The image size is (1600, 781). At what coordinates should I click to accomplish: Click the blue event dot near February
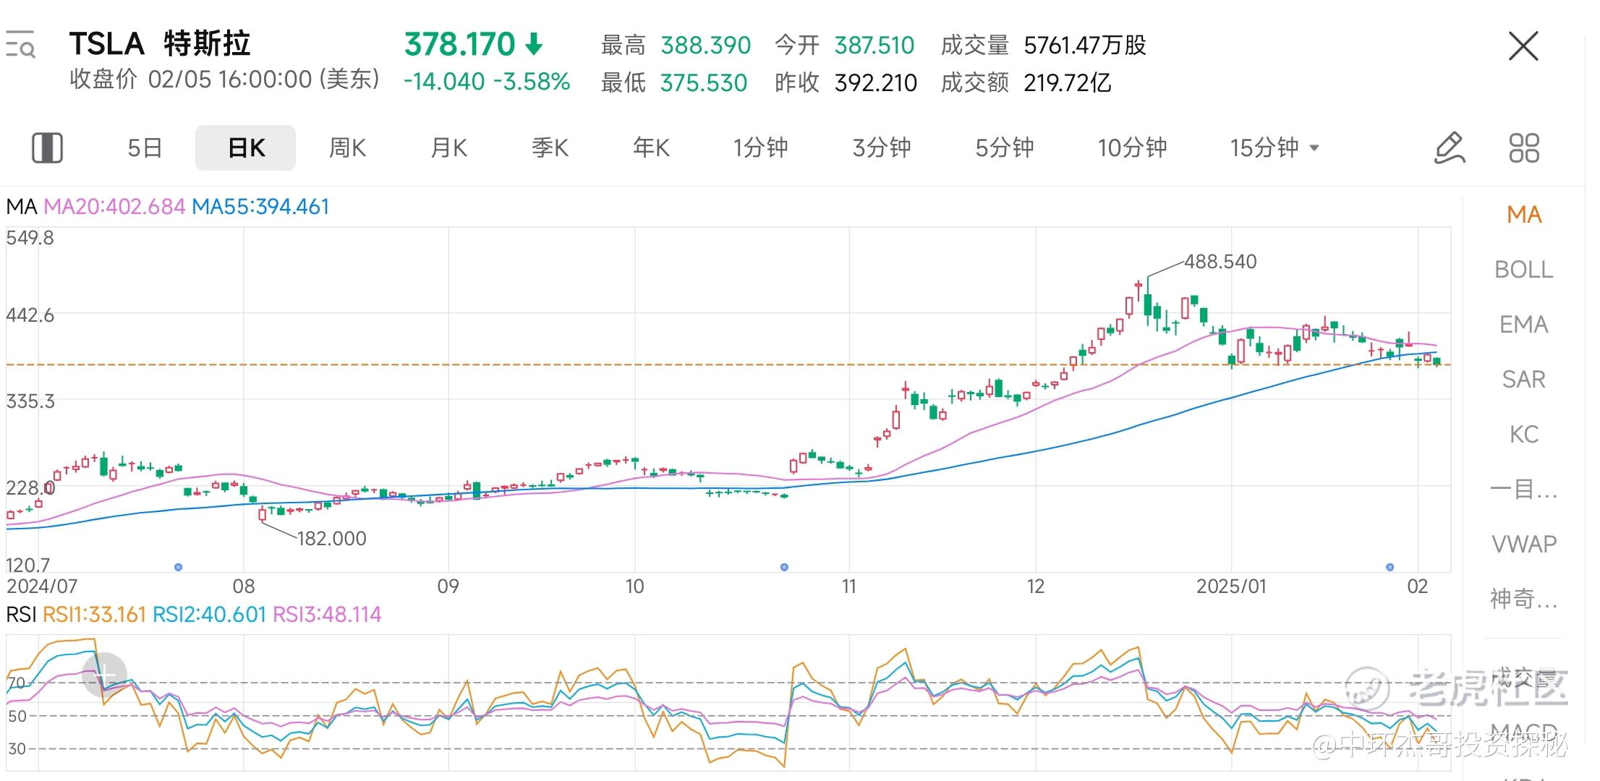pos(1389,567)
